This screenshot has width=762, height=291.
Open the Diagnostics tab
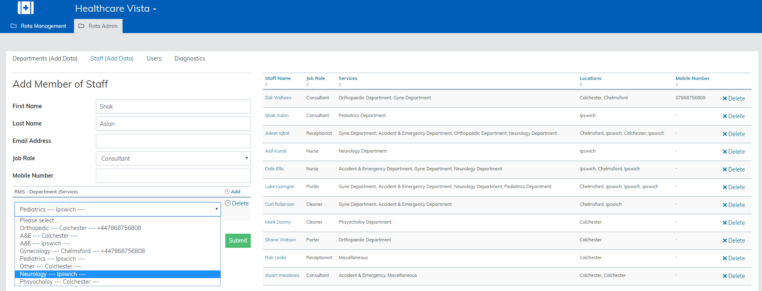coord(190,59)
